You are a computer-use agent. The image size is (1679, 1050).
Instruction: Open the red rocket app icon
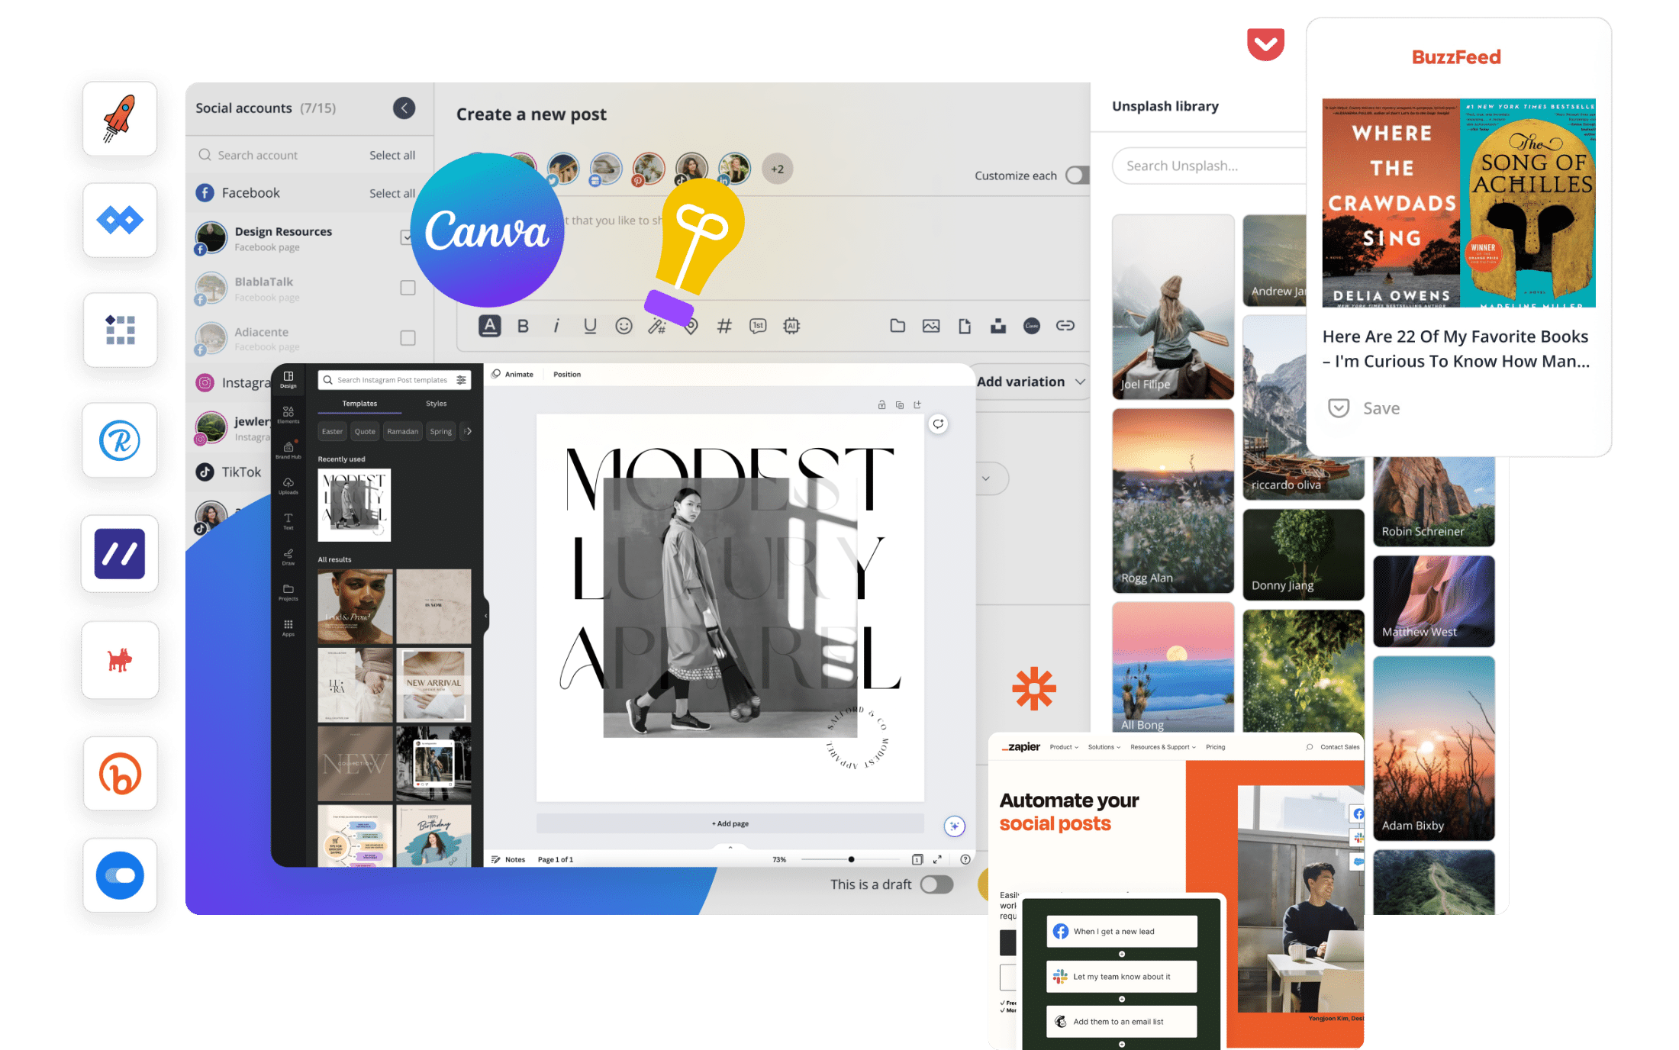(x=120, y=119)
